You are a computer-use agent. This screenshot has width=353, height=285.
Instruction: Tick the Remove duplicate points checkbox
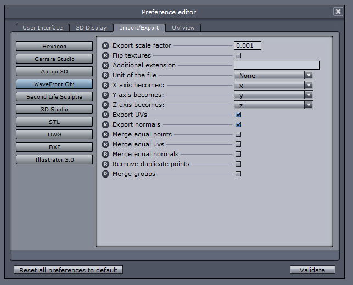coord(238,164)
